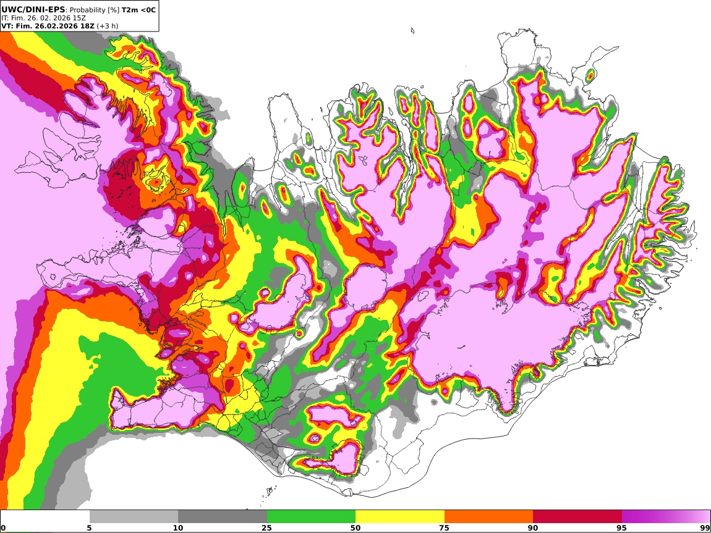Click the 'IT: Fim. 26. 02. 2026 15Z' line
Image resolution: width=711 pixels, height=533 pixels.
(x=43, y=18)
